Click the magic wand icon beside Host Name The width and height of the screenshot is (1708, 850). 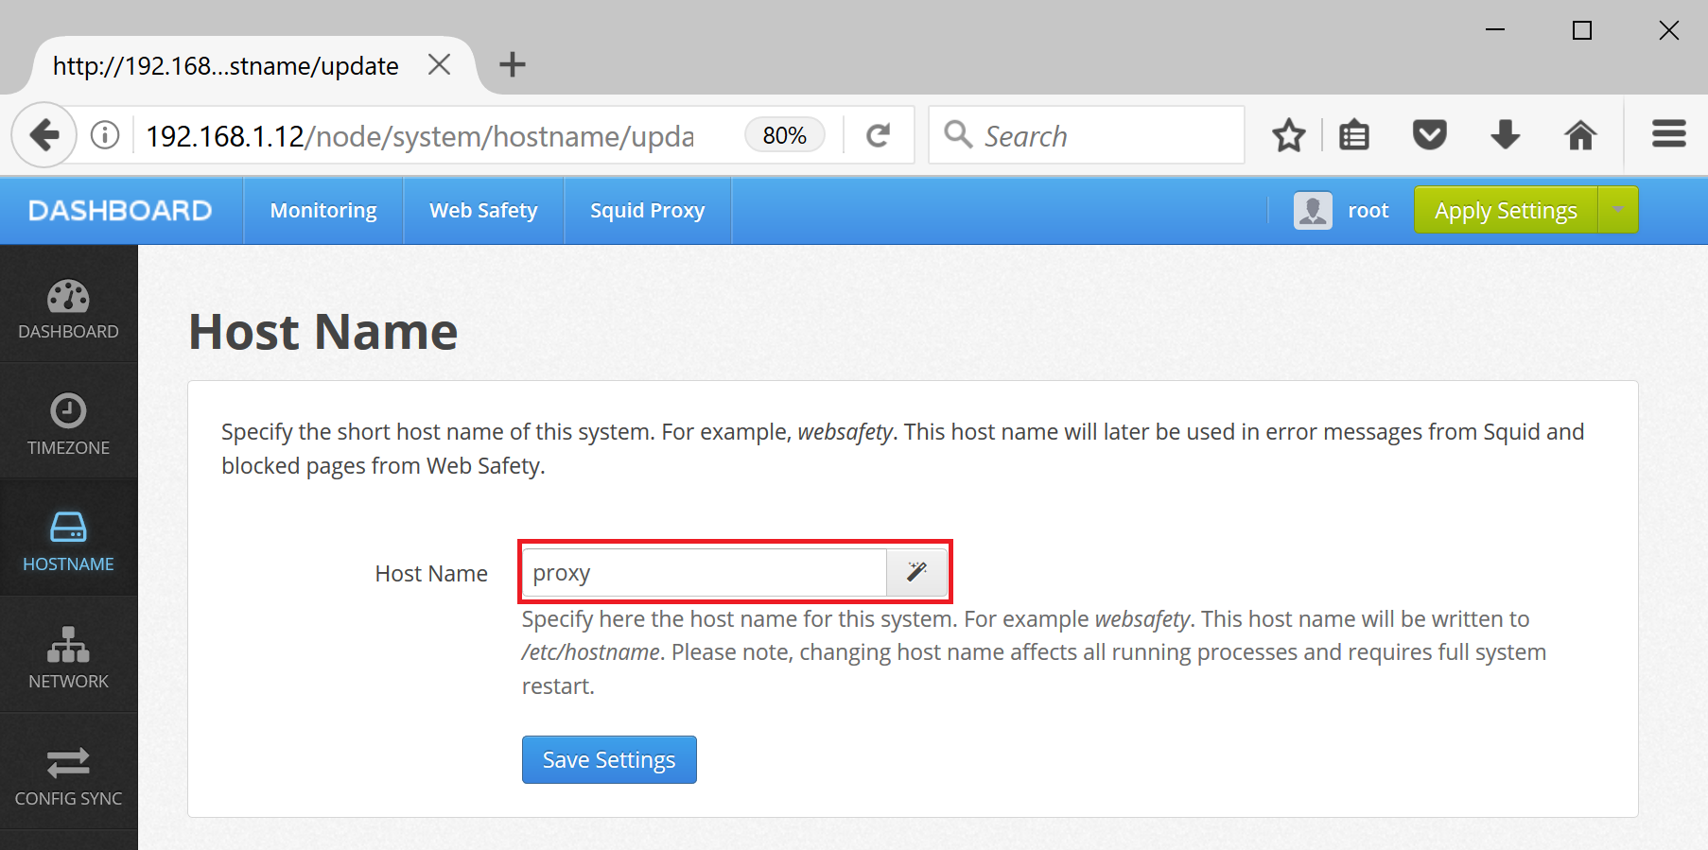pyautogui.click(x=916, y=572)
